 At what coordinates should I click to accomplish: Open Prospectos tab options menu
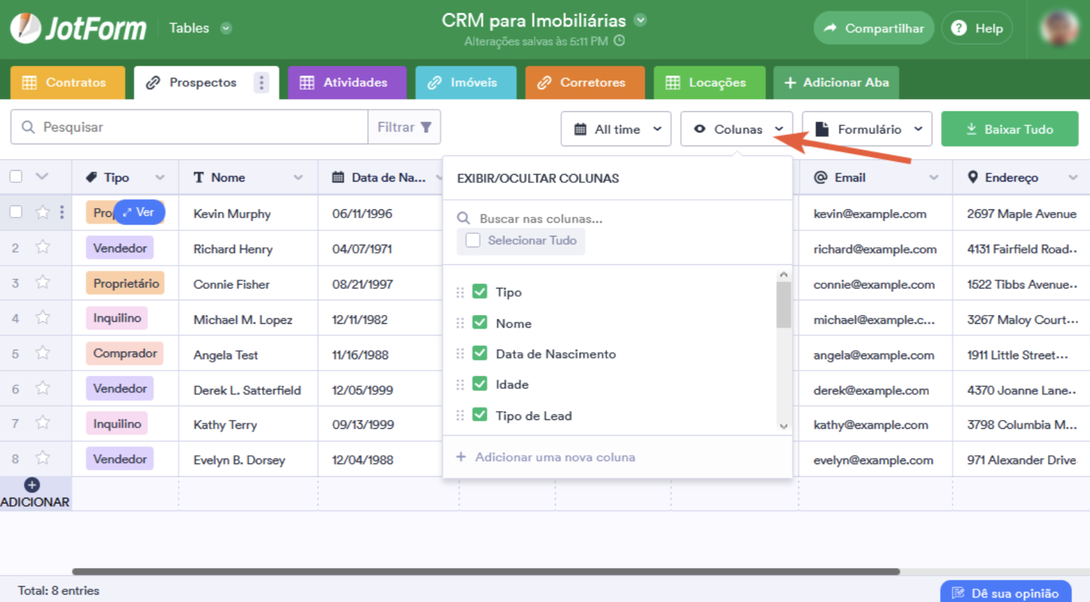tap(262, 82)
